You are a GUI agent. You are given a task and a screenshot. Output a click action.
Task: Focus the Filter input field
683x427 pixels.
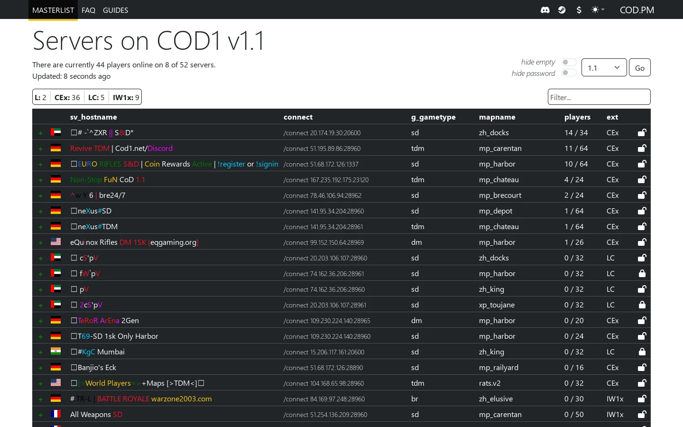tap(599, 97)
